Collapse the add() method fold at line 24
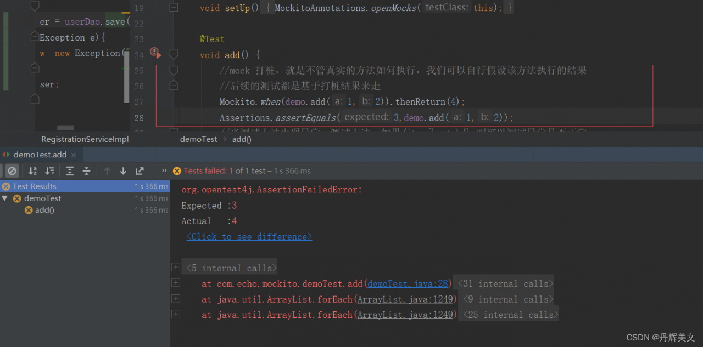Screen dimensions: 703x347 [174, 54]
